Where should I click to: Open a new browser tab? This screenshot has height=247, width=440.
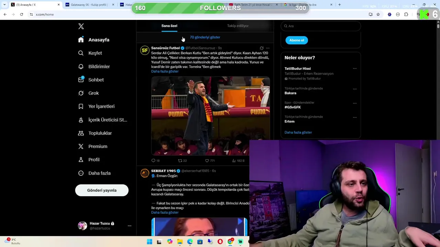tap(340, 5)
